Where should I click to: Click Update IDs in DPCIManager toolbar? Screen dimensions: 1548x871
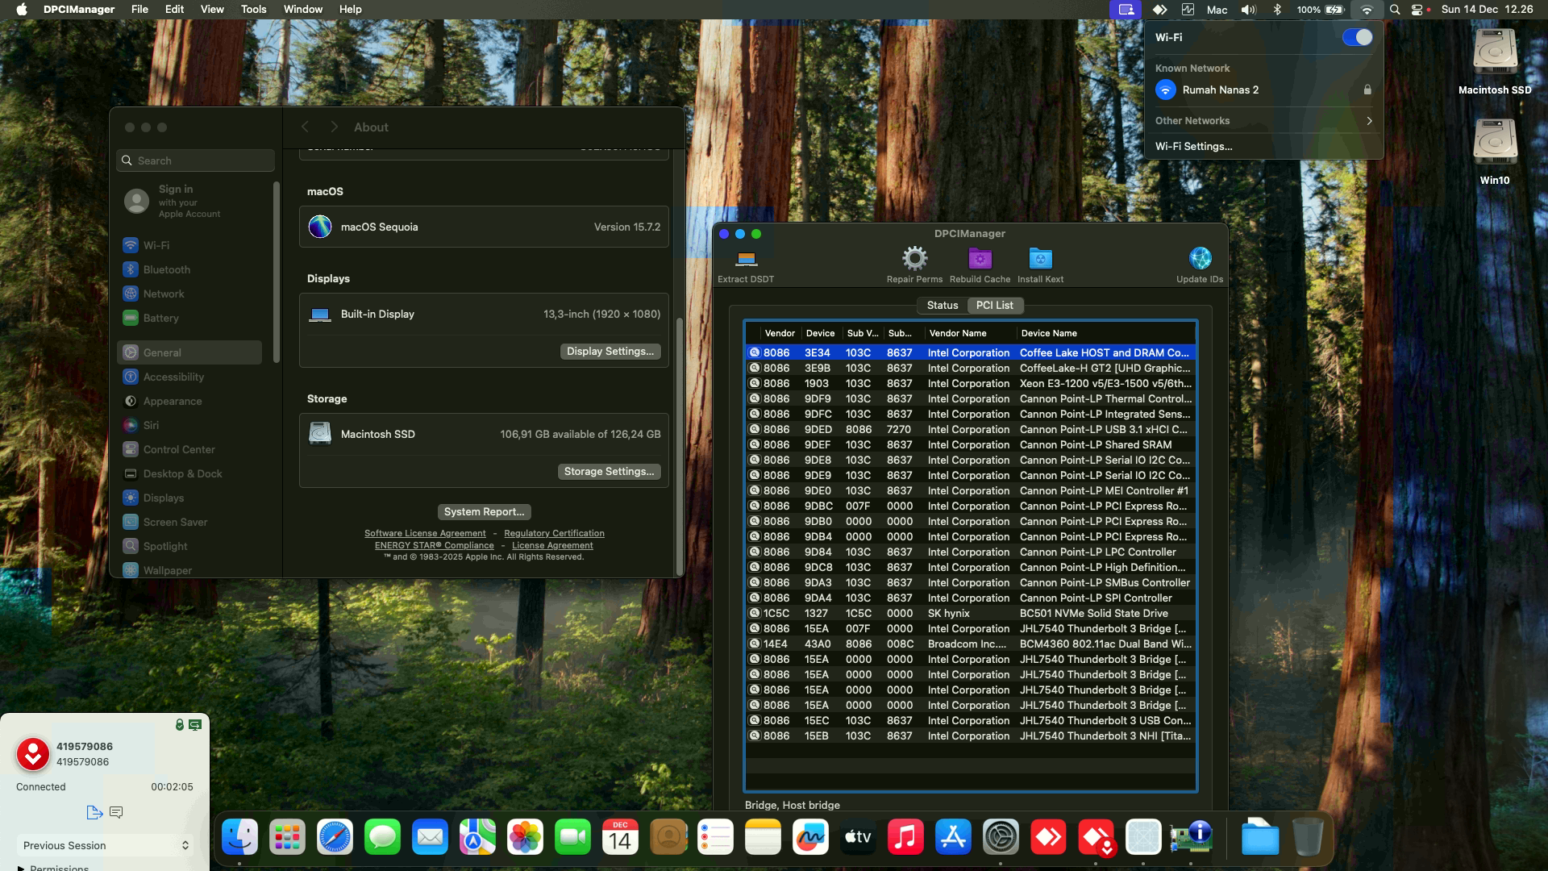click(x=1200, y=265)
